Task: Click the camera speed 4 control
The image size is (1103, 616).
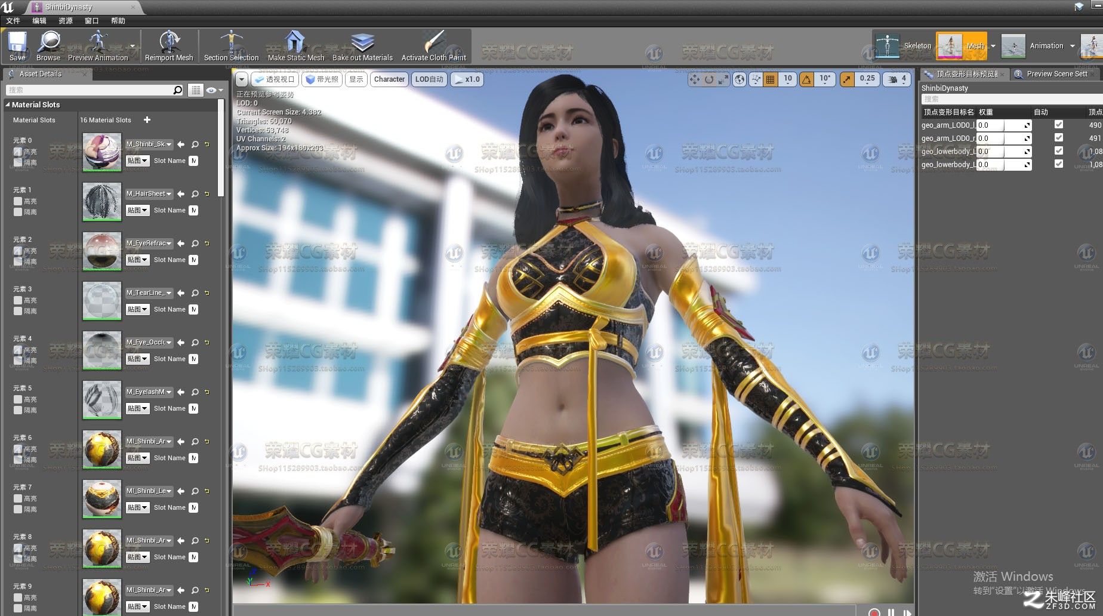Action: click(897, 79)
